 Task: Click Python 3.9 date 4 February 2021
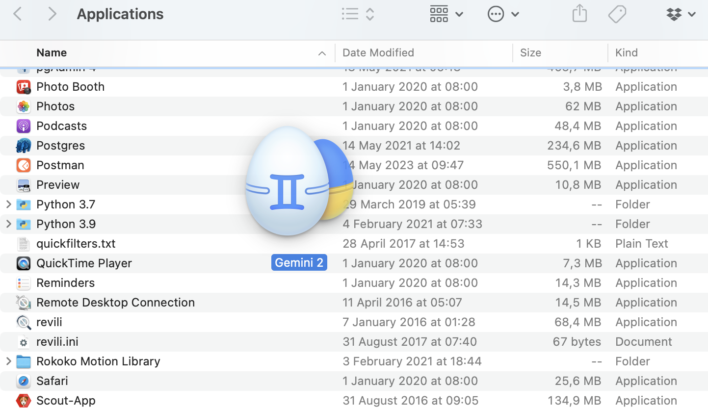[412, 224]
